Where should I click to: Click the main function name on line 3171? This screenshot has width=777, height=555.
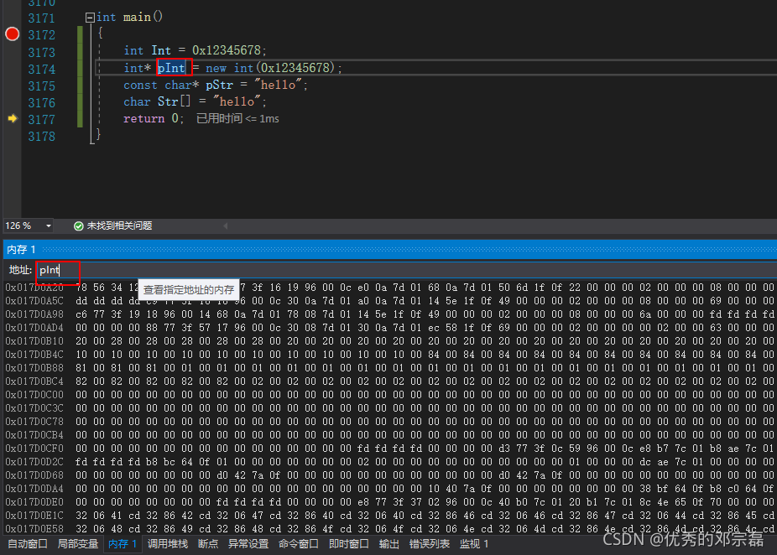(x=137, y=18)
